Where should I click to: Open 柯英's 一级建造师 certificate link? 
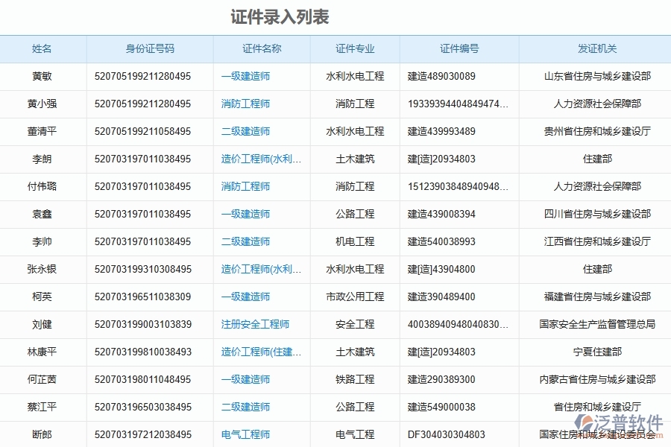(246, 297)
